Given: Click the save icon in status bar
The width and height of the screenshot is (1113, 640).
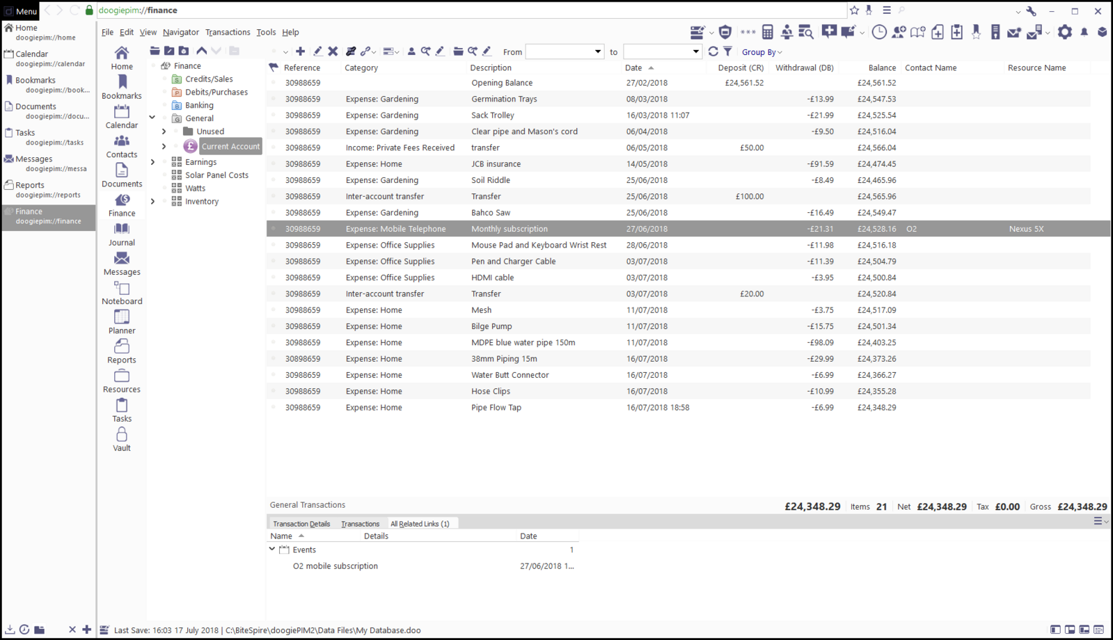Looking at the screenshot, I should [x=104, y=630].
